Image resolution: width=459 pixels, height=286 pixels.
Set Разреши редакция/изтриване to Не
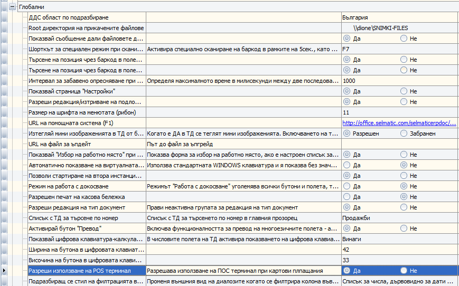pyautogui.click(x=404, y=102)
